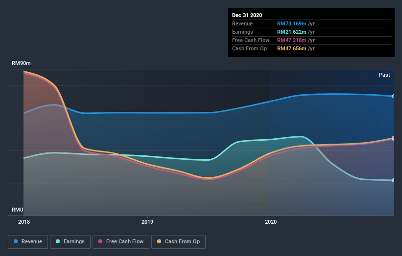Image resolution: width=402 pixels, height=256 pixels.
Task: Click the 2020 x-axis label
Action: 271,222
